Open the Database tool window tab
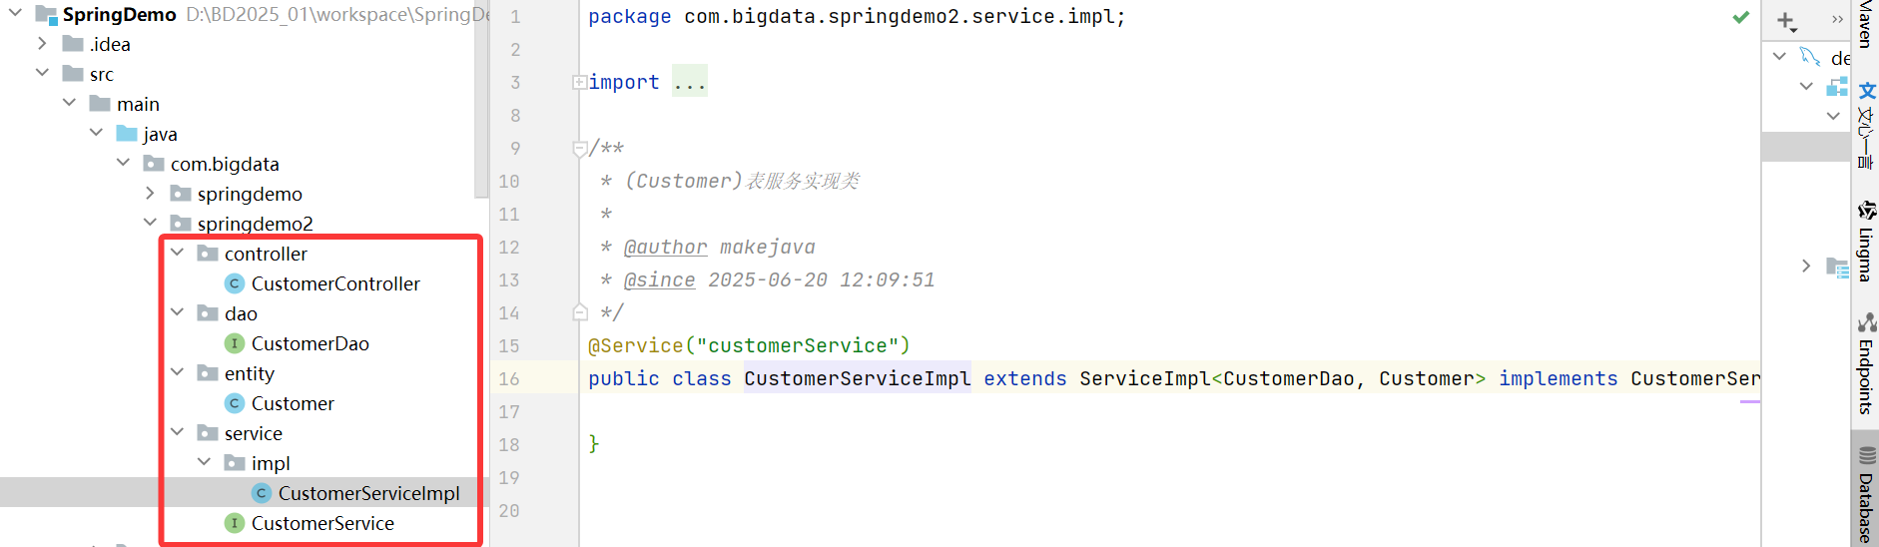This screenshot has height=547, width=1879. [x=1865, y=494]
